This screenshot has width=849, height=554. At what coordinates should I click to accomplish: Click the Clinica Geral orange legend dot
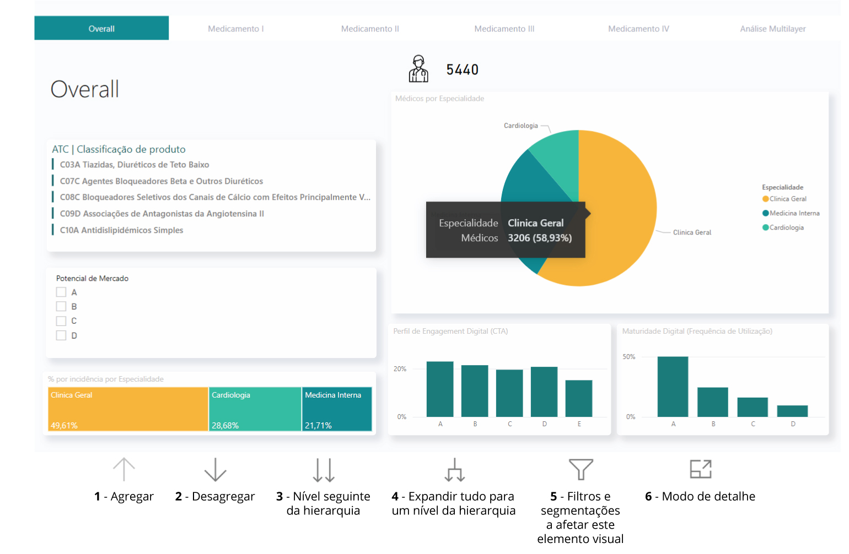[765, 199]
